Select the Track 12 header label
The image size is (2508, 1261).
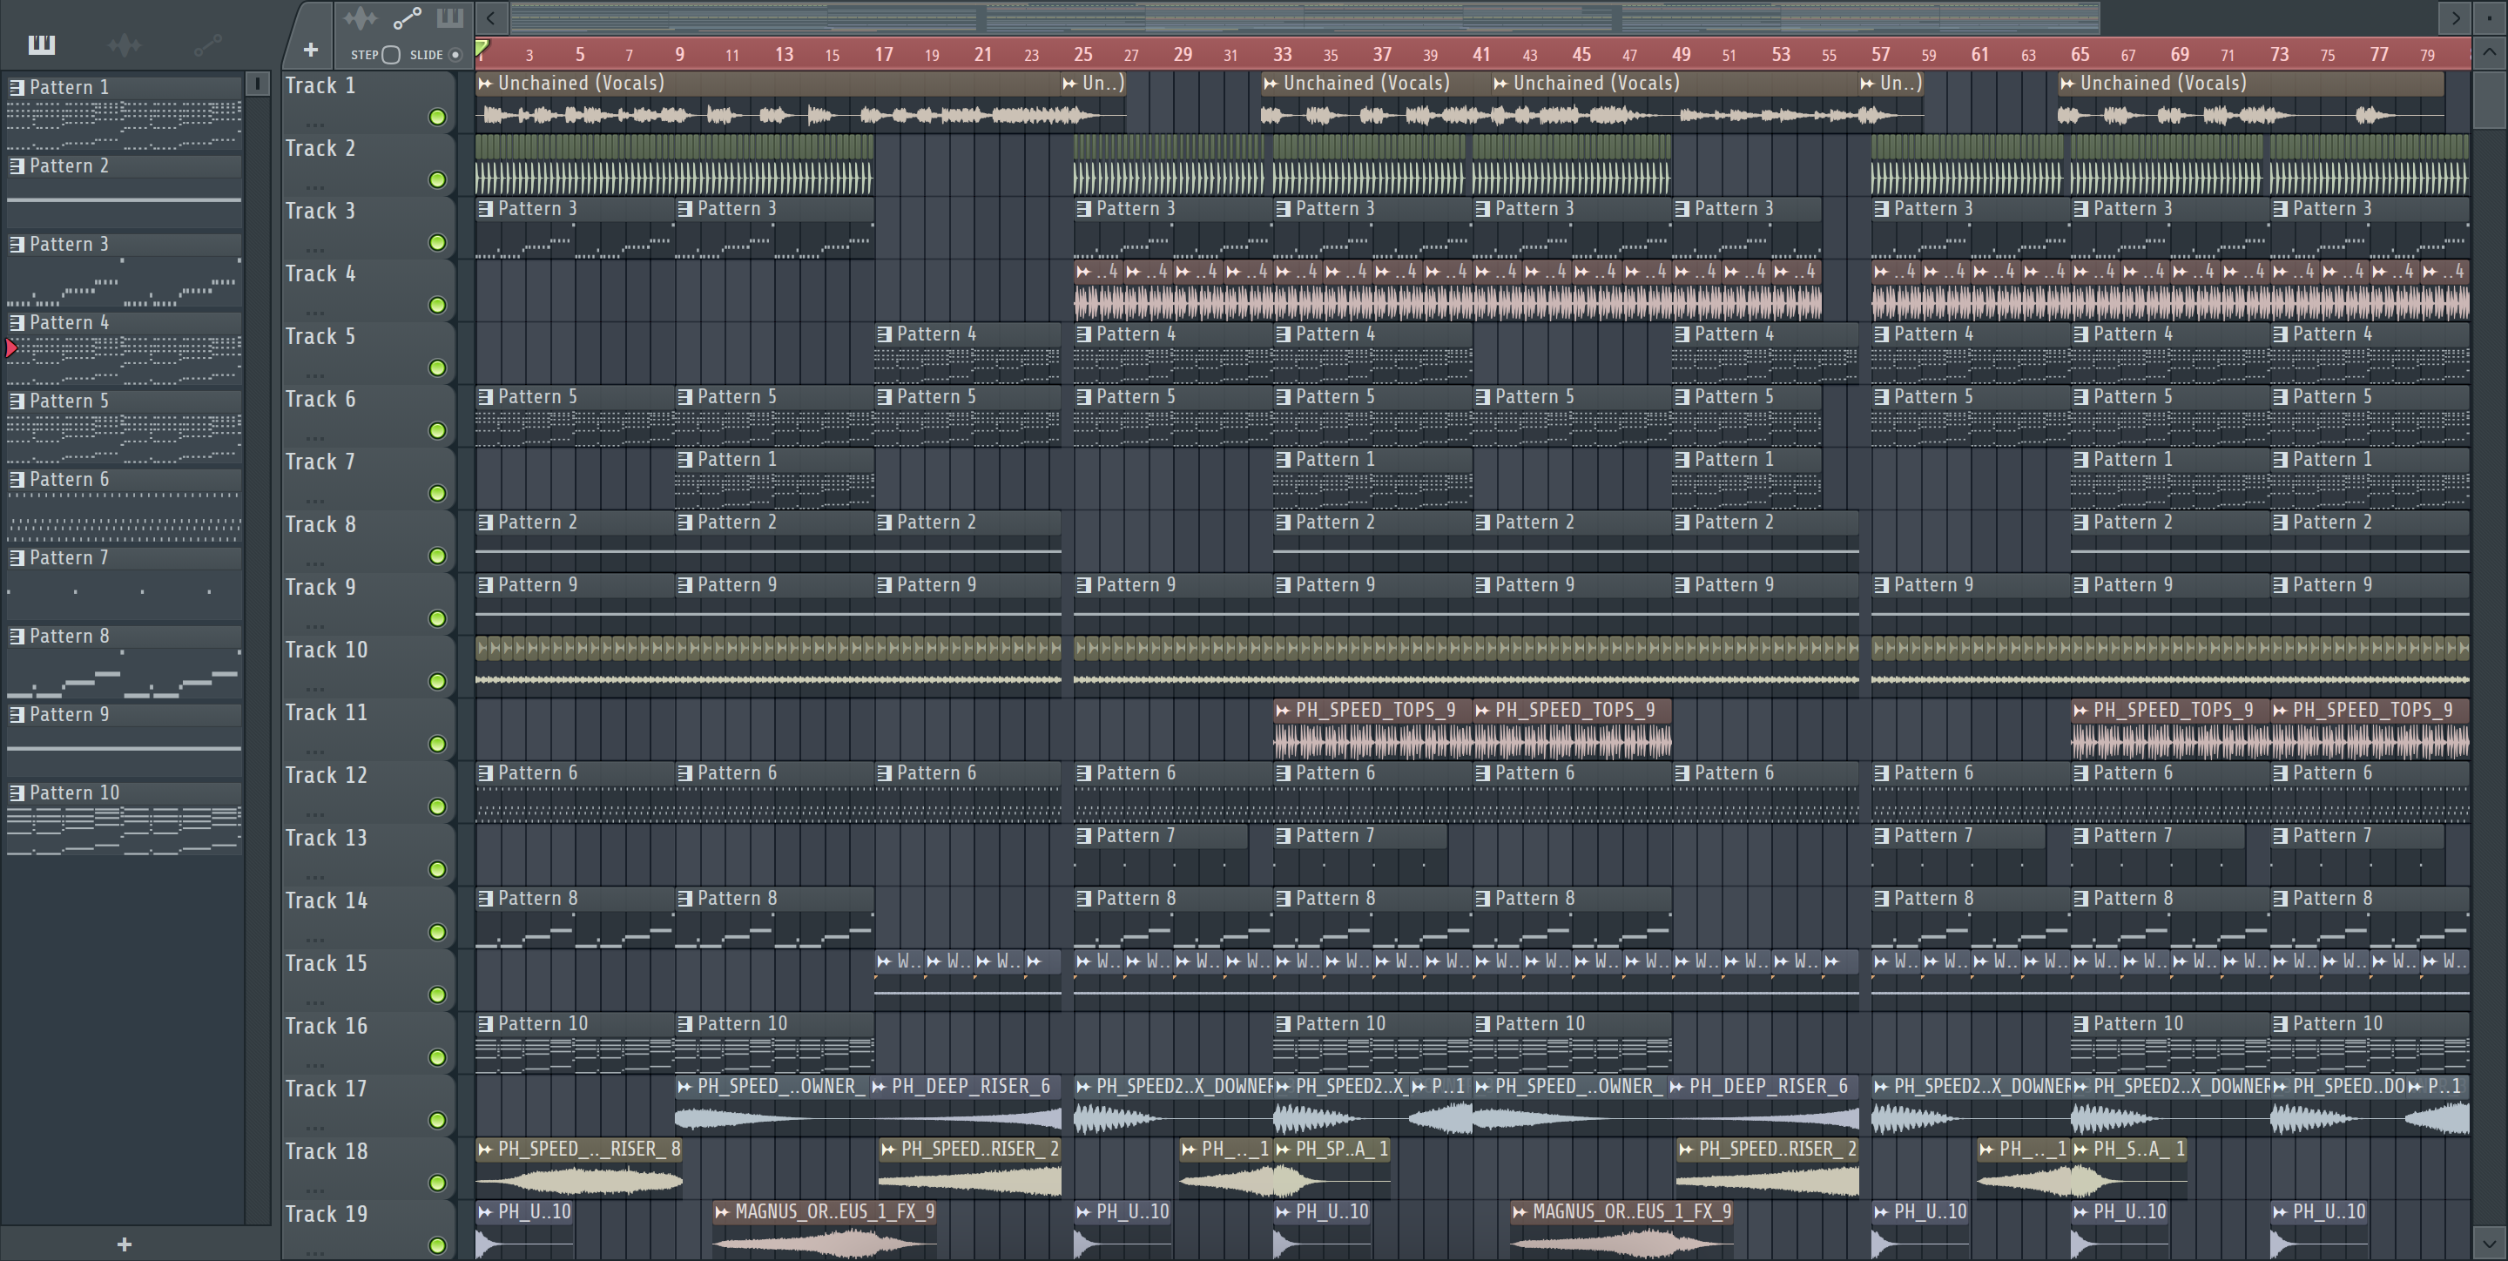(327, 775)
